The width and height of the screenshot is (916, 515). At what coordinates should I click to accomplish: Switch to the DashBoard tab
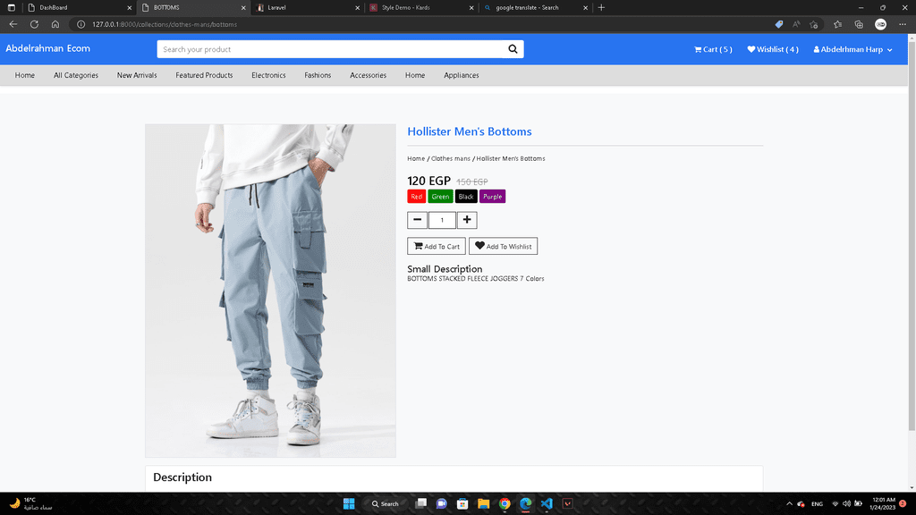coord(79,7)
